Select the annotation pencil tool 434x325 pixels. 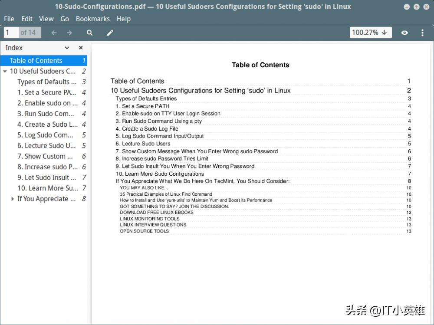coord(110,32)
